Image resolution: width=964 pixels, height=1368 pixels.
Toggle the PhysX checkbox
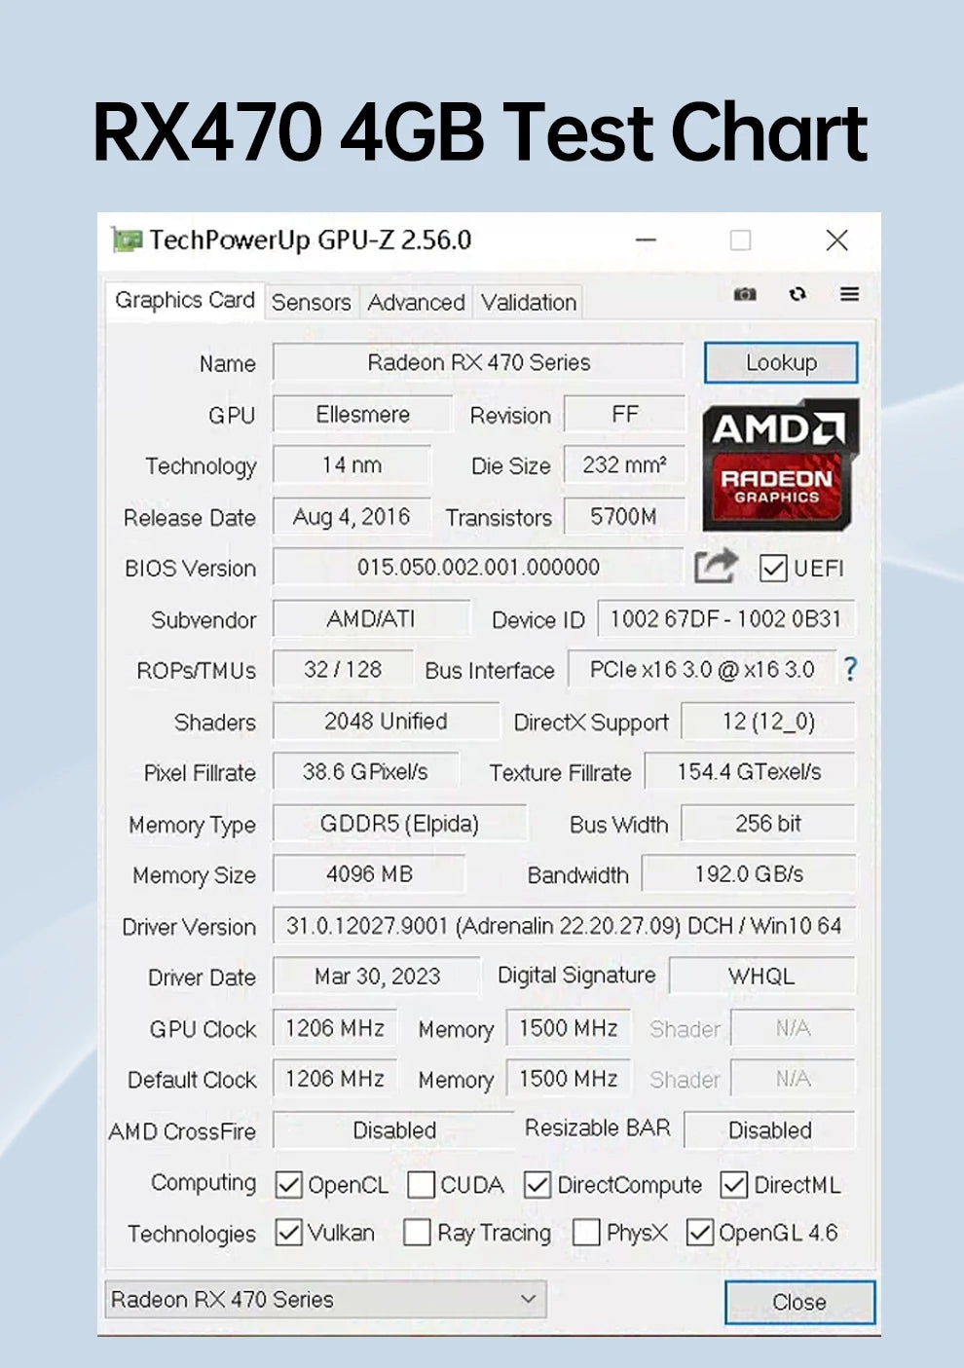click(586, 1233)
